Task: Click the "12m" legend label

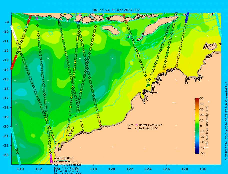Action: coord(130,125)
